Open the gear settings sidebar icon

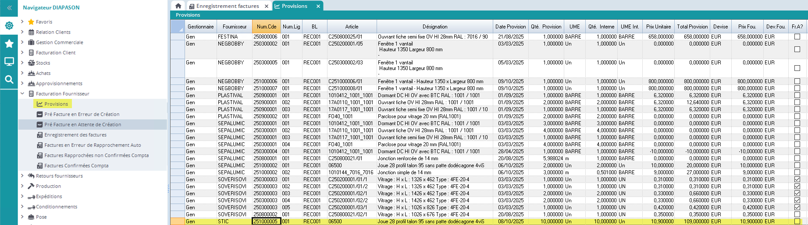(9, 26)
